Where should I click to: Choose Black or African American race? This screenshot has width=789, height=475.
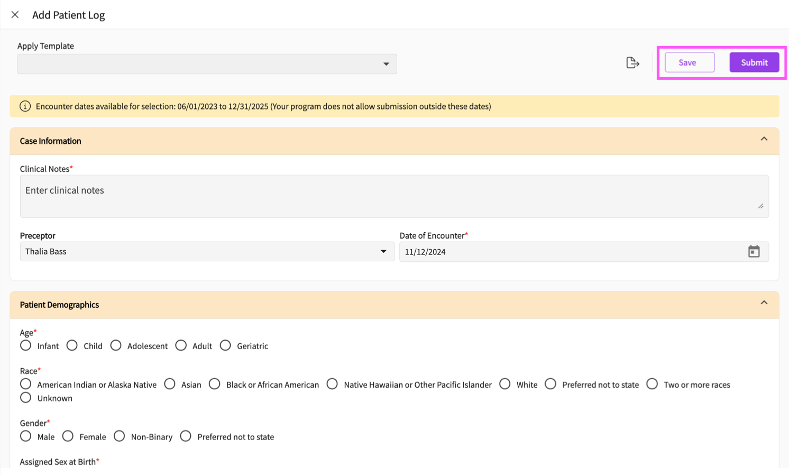point(215,385)
